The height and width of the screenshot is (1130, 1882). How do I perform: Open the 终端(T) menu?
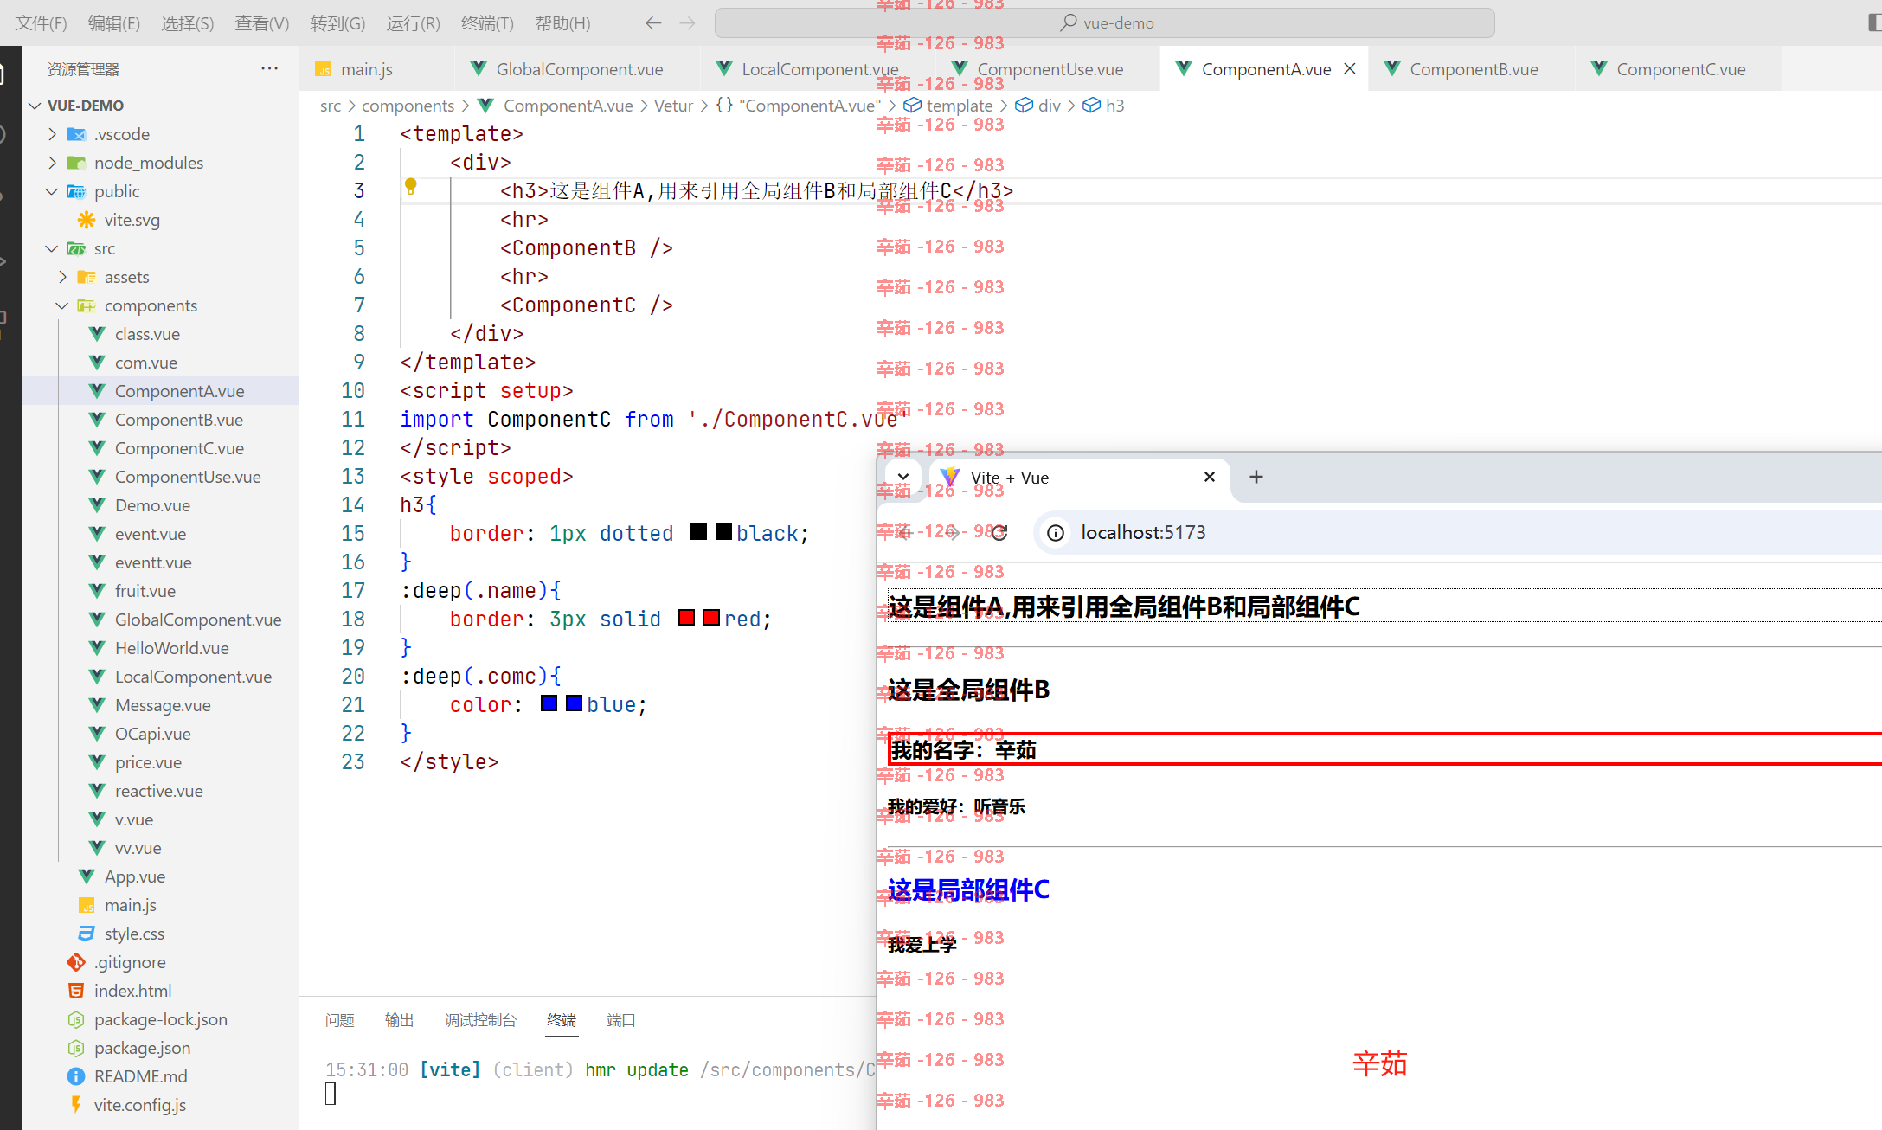pyautogui.click(x=487, y=23)
